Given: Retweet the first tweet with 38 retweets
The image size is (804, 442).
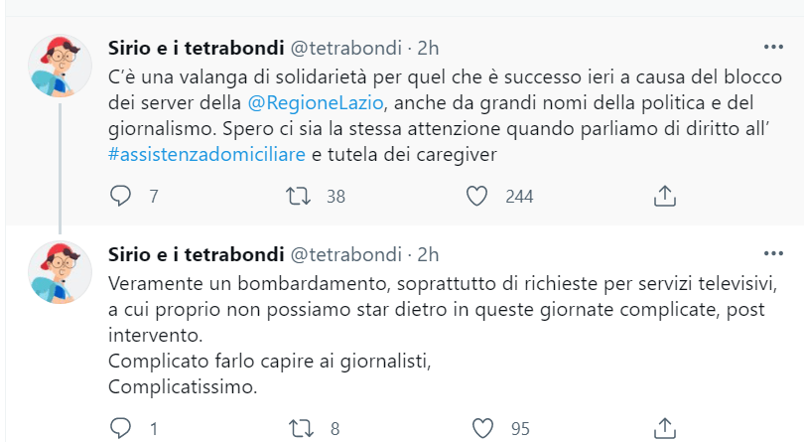Looking at the screenshot, I should 299,196.
